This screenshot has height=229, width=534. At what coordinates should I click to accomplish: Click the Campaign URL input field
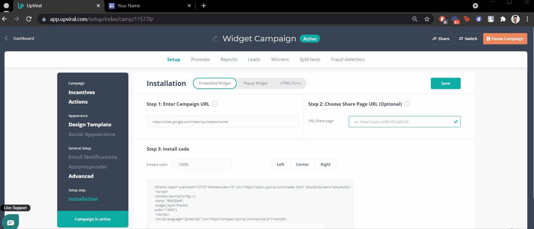click(x=223, y=122)
